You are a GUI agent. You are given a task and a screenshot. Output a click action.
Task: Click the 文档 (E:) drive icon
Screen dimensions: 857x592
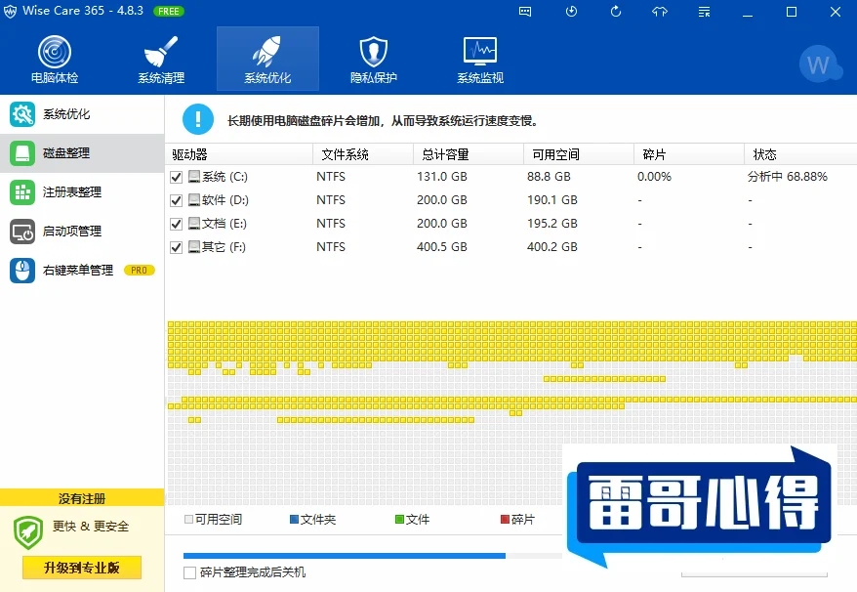194,224
